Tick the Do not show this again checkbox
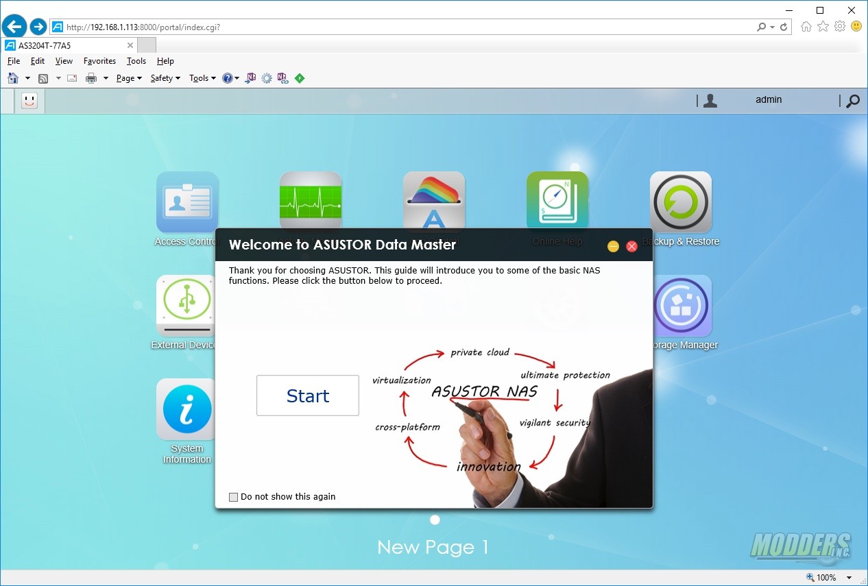Screen dimensions: 868x586 point(234,497)
